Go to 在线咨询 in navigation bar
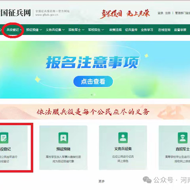Screen dimensions: 190x190 (164, 30)
